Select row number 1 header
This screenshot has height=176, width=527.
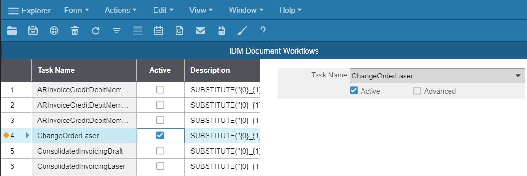coord(16,90)
